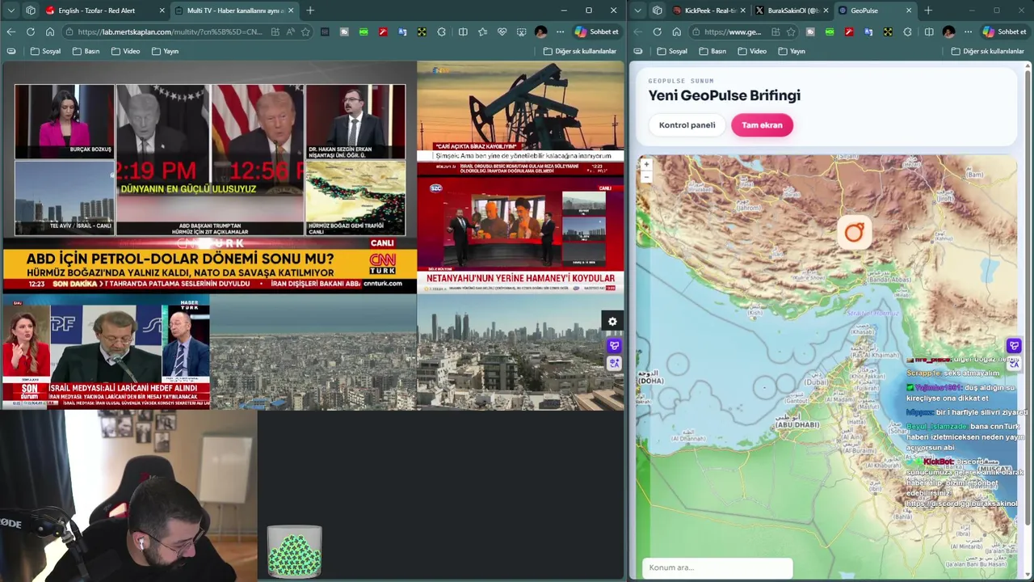Open Extensions puzzle icon in the GeoPulse window

pyautogui.click(x=907, y=32)
